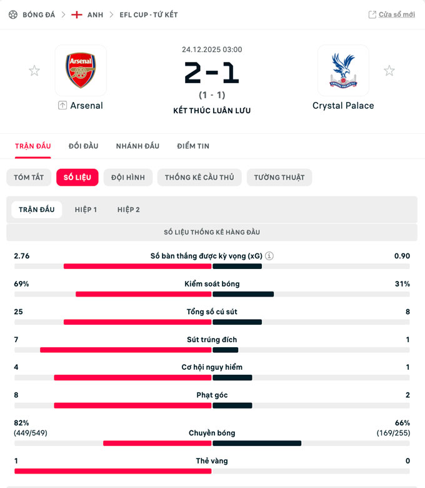View the TƯỜNG THUẬT commentary
The height and width of the screenshot is (488, 425).
point(279,178)
